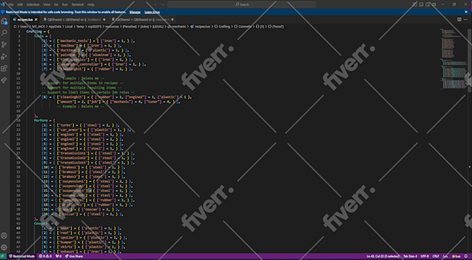Open the recipes.lua breadcrumb dropdown
The height and width of the screenshot is (260, 472).
coord(200,26)
